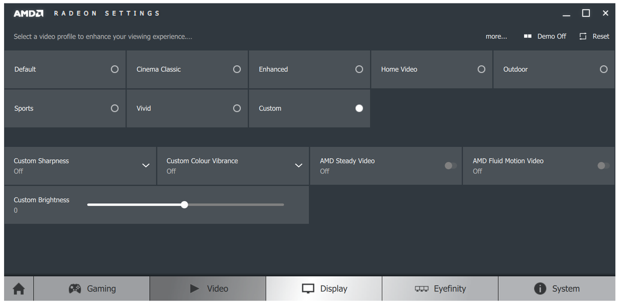This screenshot has width=617, height=304.
Task: Open the System tab label
Action: click(566, 289)
